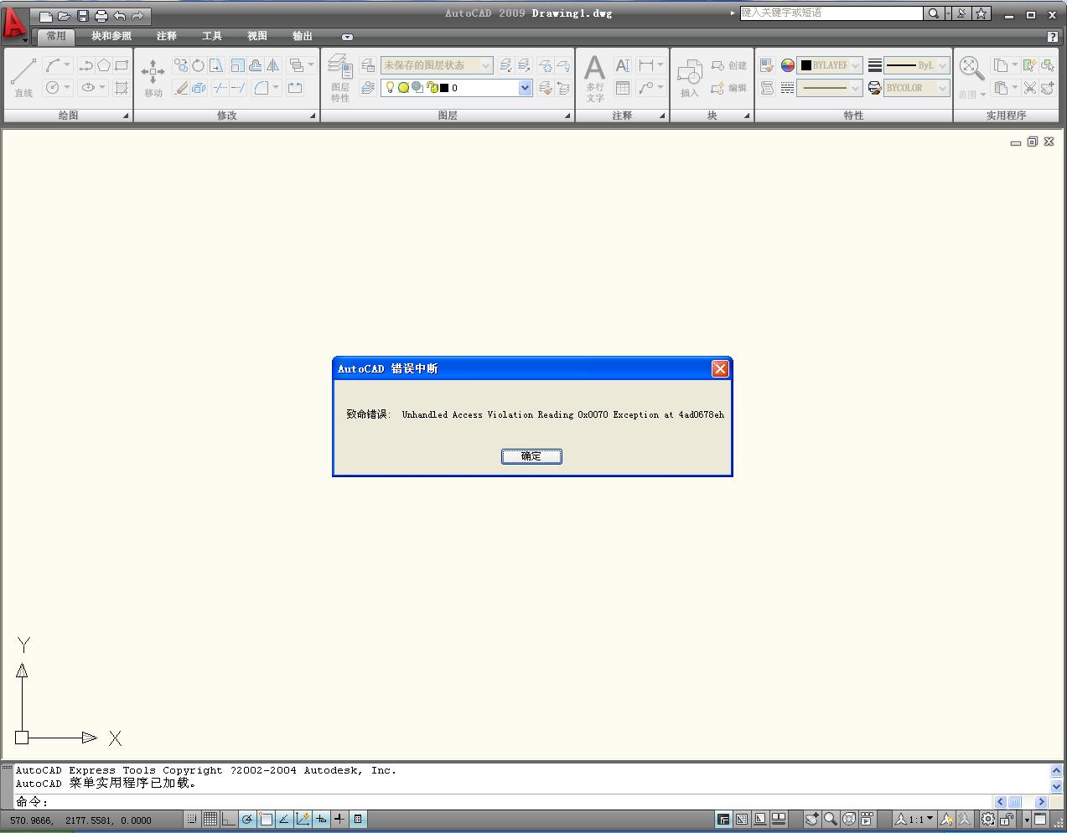
Task: Click the cut scissors icon in 实用程序
Action: (x=1030, y=88)
